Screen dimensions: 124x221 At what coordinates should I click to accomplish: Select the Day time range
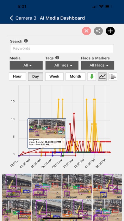coord(35,77)
